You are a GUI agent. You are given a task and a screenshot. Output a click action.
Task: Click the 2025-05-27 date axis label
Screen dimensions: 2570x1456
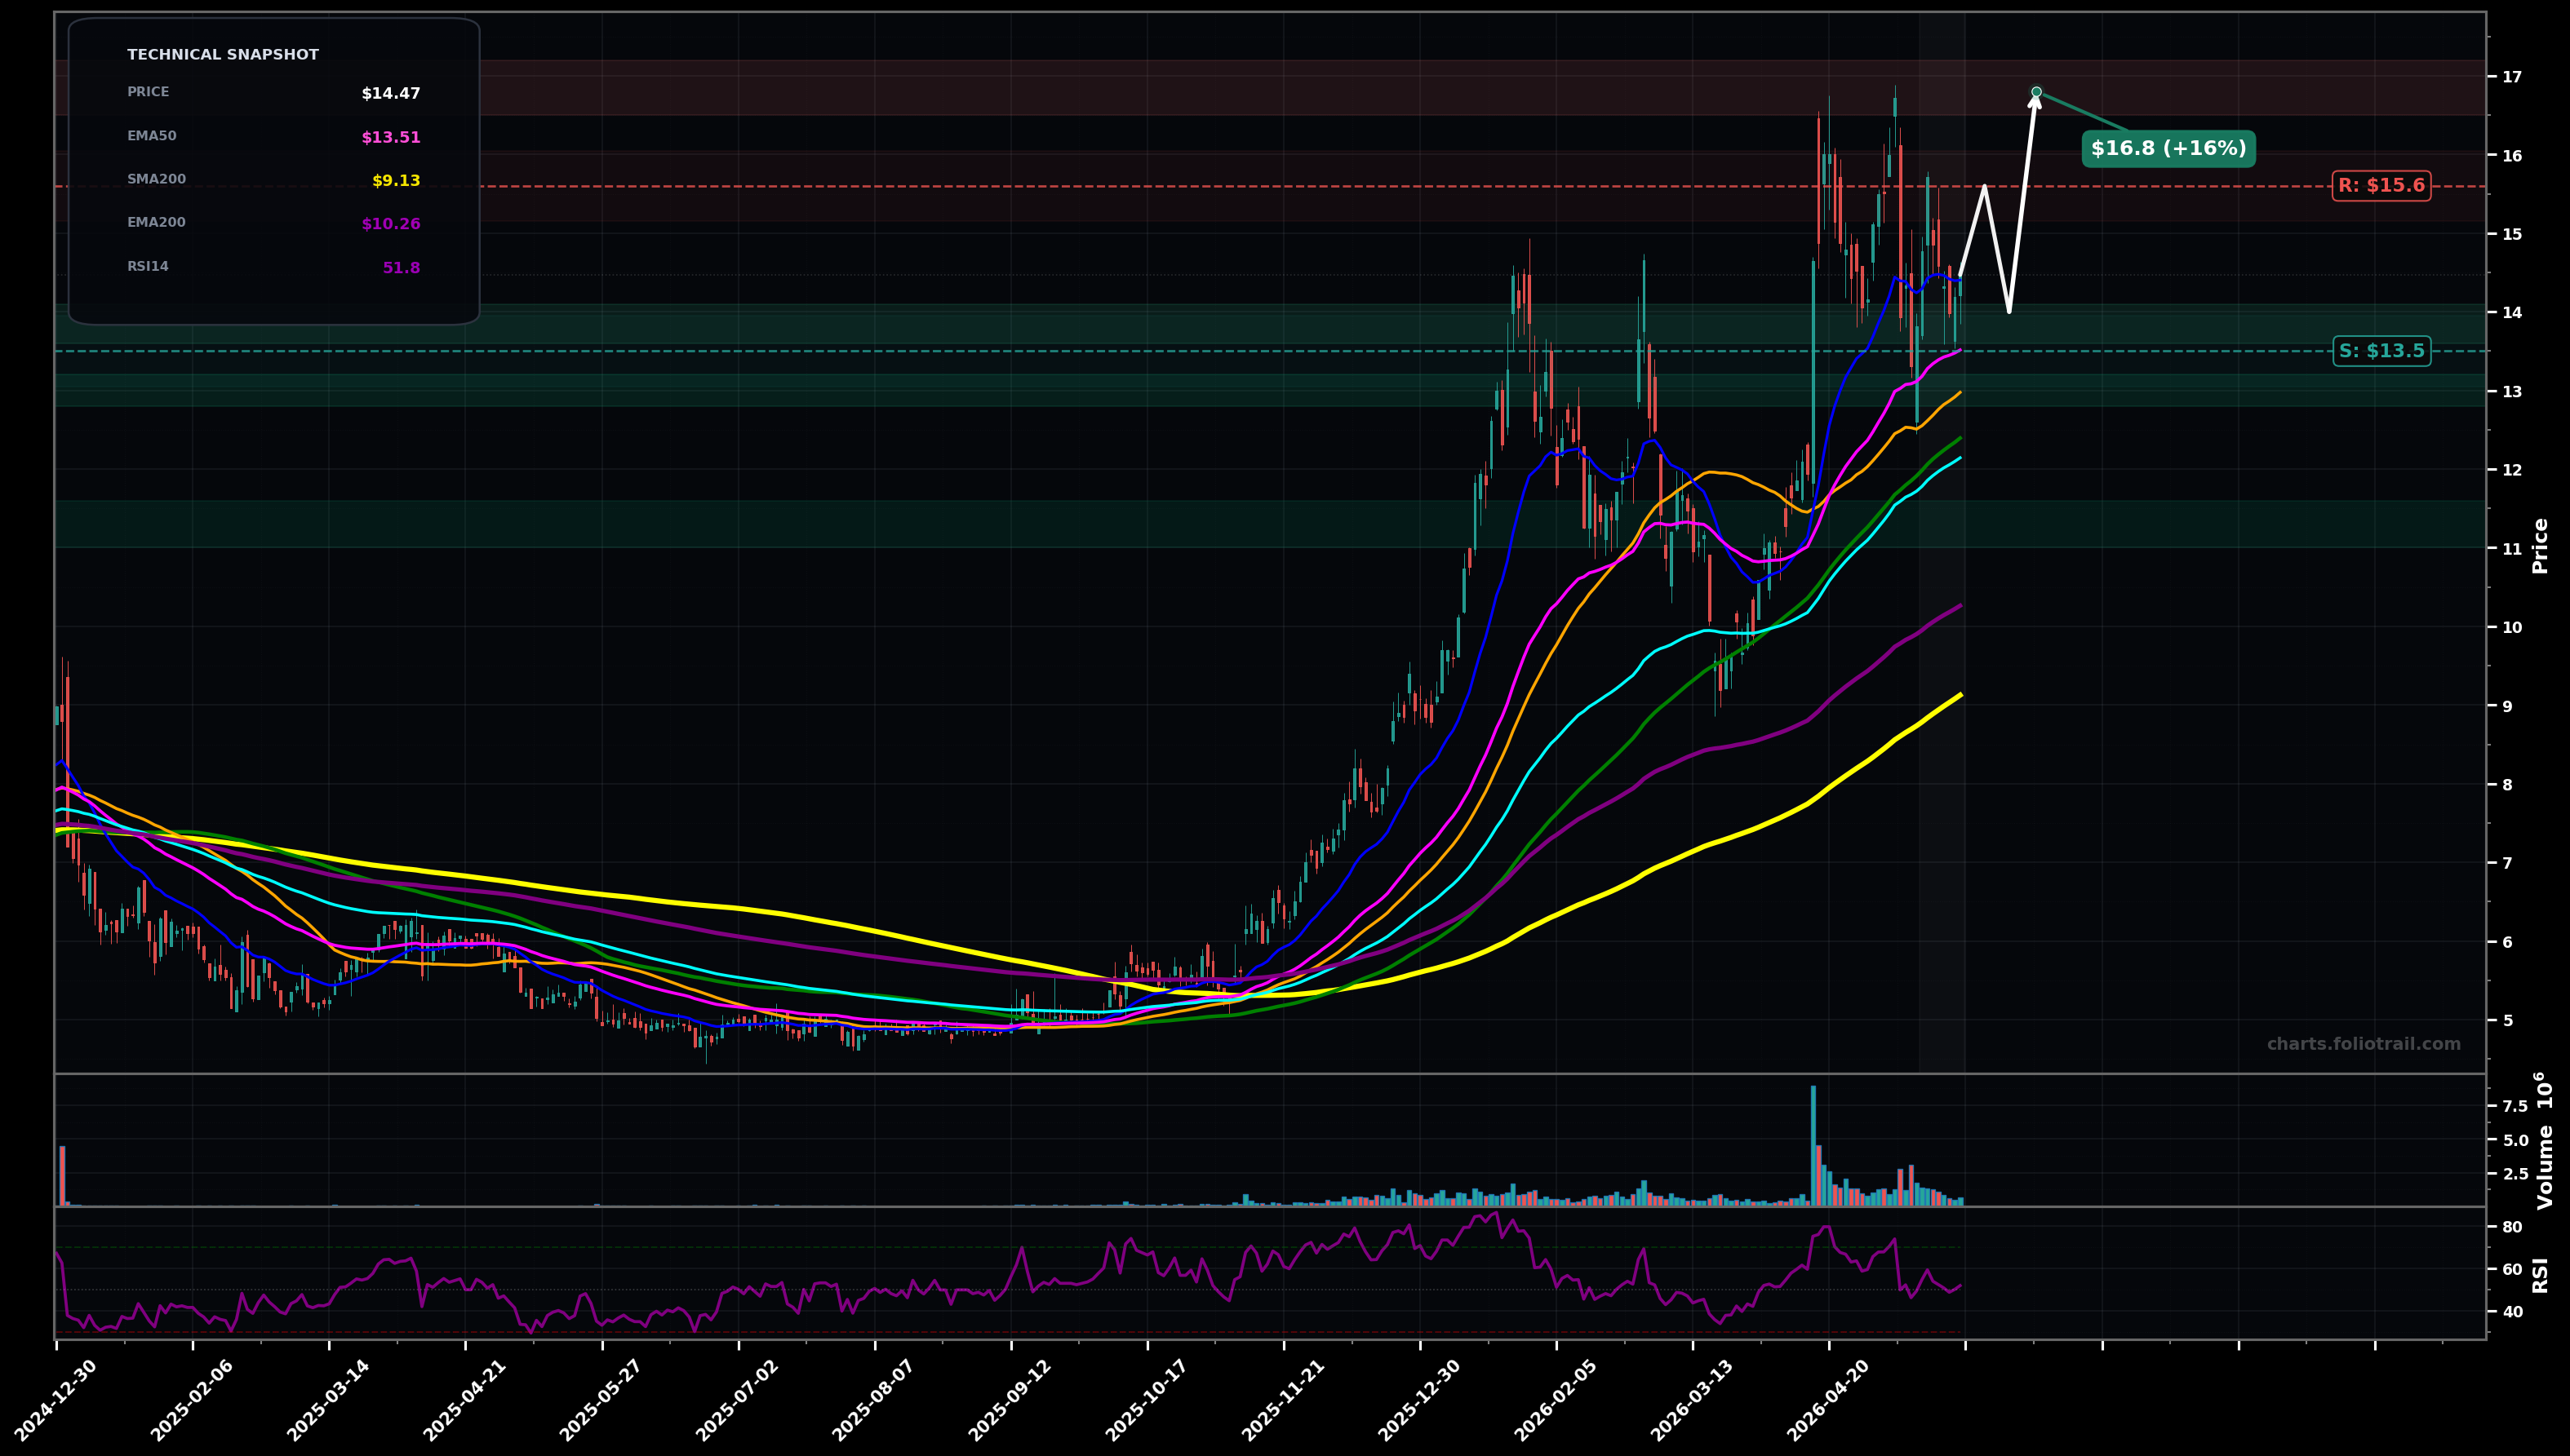pos(601,1400)
